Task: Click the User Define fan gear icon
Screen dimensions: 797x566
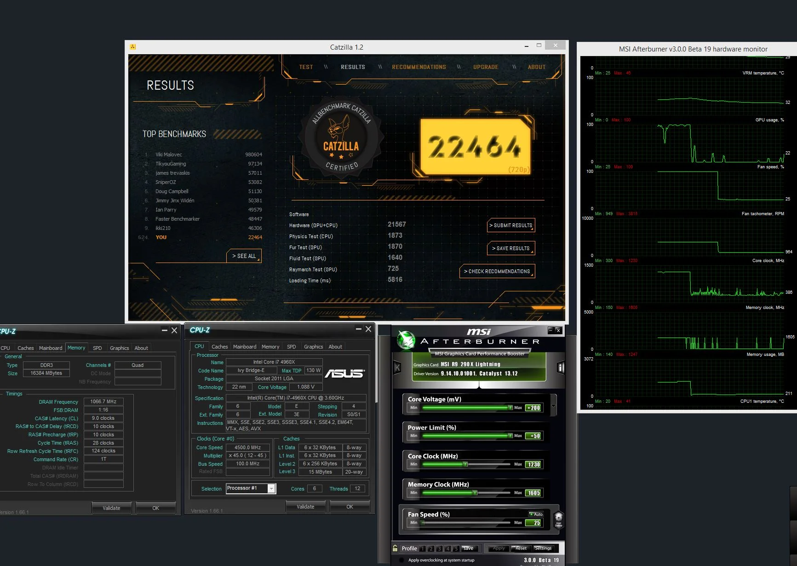Action: pyautogui.click(x=558, y=520)
